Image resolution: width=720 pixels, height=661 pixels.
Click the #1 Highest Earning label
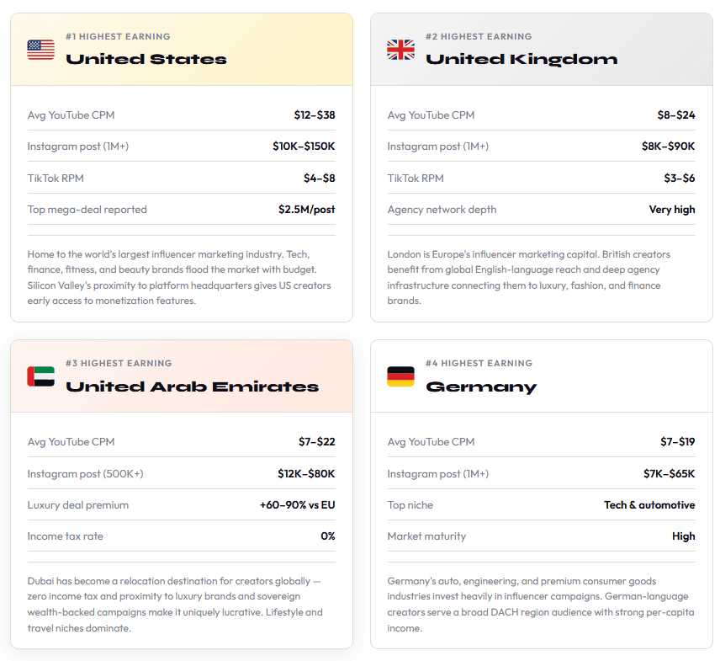click(118, 37)
